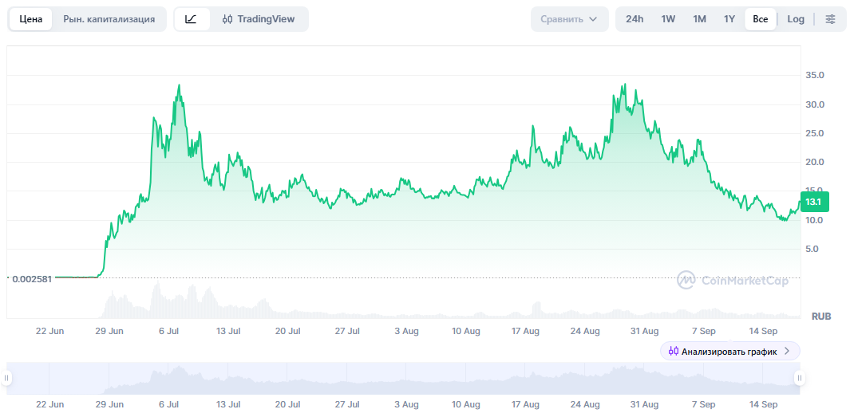Switch to Рын. капитализация tab
850x417 pixels.
point(109,19)
